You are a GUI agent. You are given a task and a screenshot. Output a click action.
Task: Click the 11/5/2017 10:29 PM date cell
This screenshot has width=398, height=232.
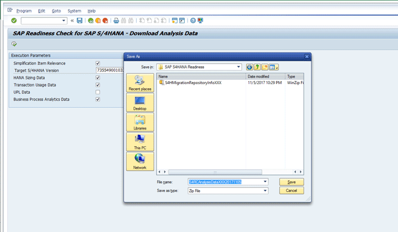tap(265, 82)
